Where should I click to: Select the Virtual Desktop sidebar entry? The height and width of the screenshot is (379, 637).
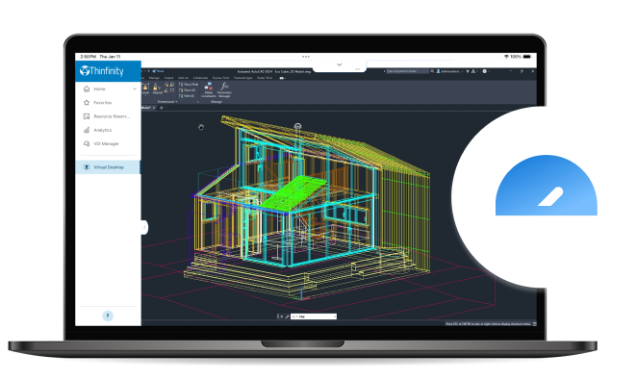click(108, 167)
